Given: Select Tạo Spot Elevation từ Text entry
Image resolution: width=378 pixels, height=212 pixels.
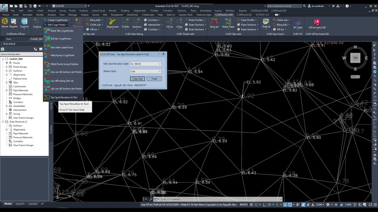Looking at the screenshot, I should pos(63,97).
